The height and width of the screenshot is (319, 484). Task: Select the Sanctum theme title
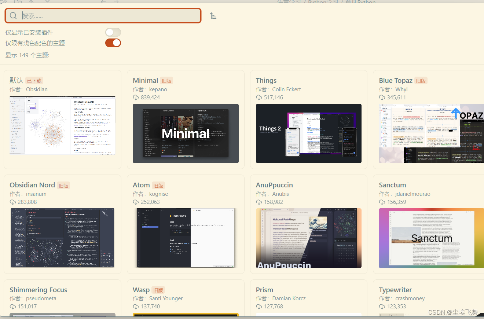coord(392,185)
